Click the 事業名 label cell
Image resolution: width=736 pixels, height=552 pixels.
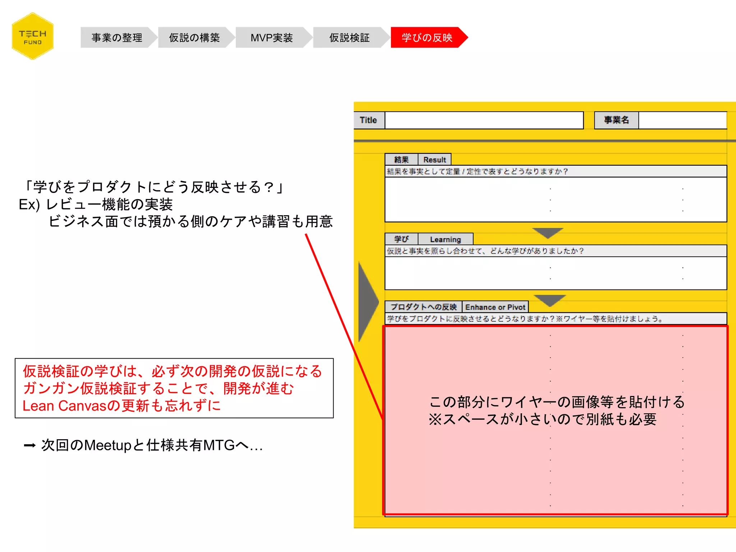pos(616,120)
